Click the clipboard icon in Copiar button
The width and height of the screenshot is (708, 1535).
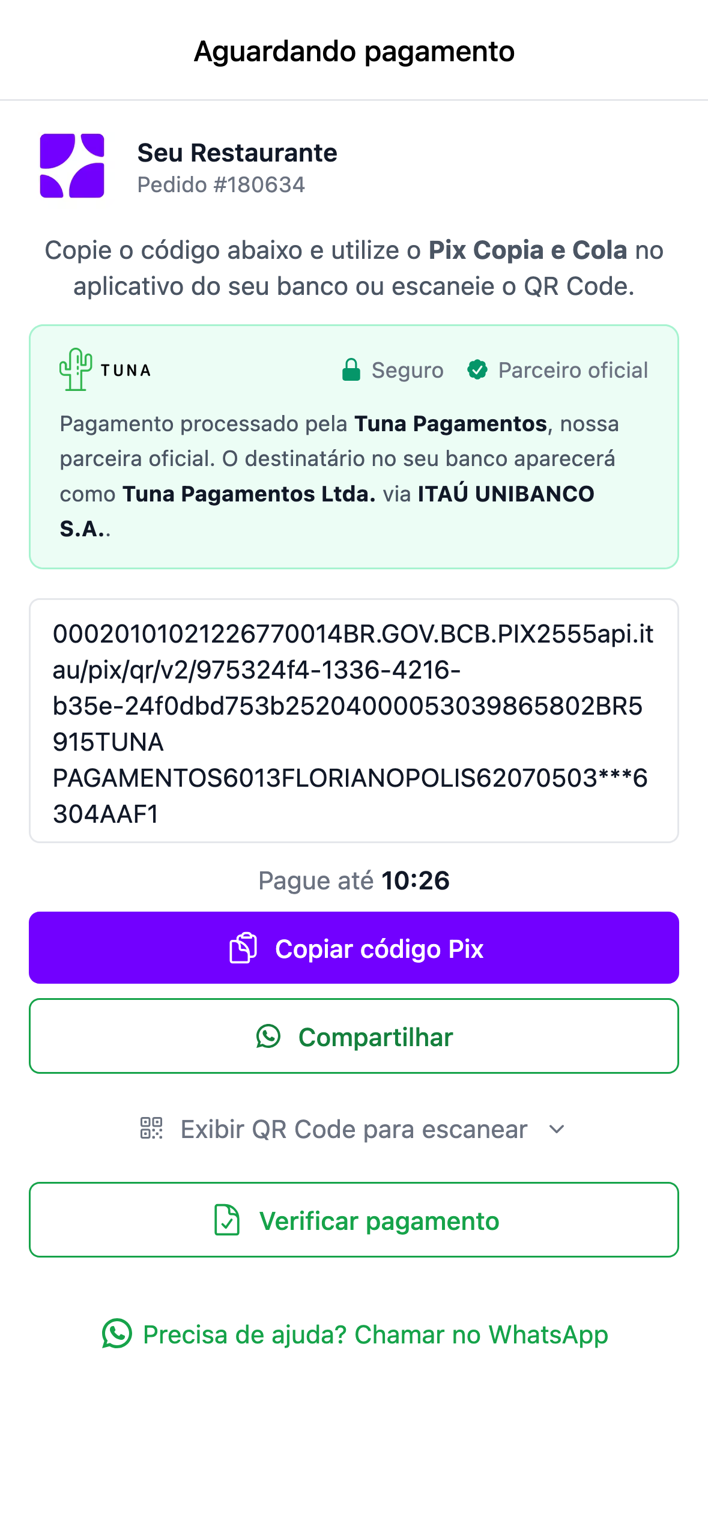[243, 948]
